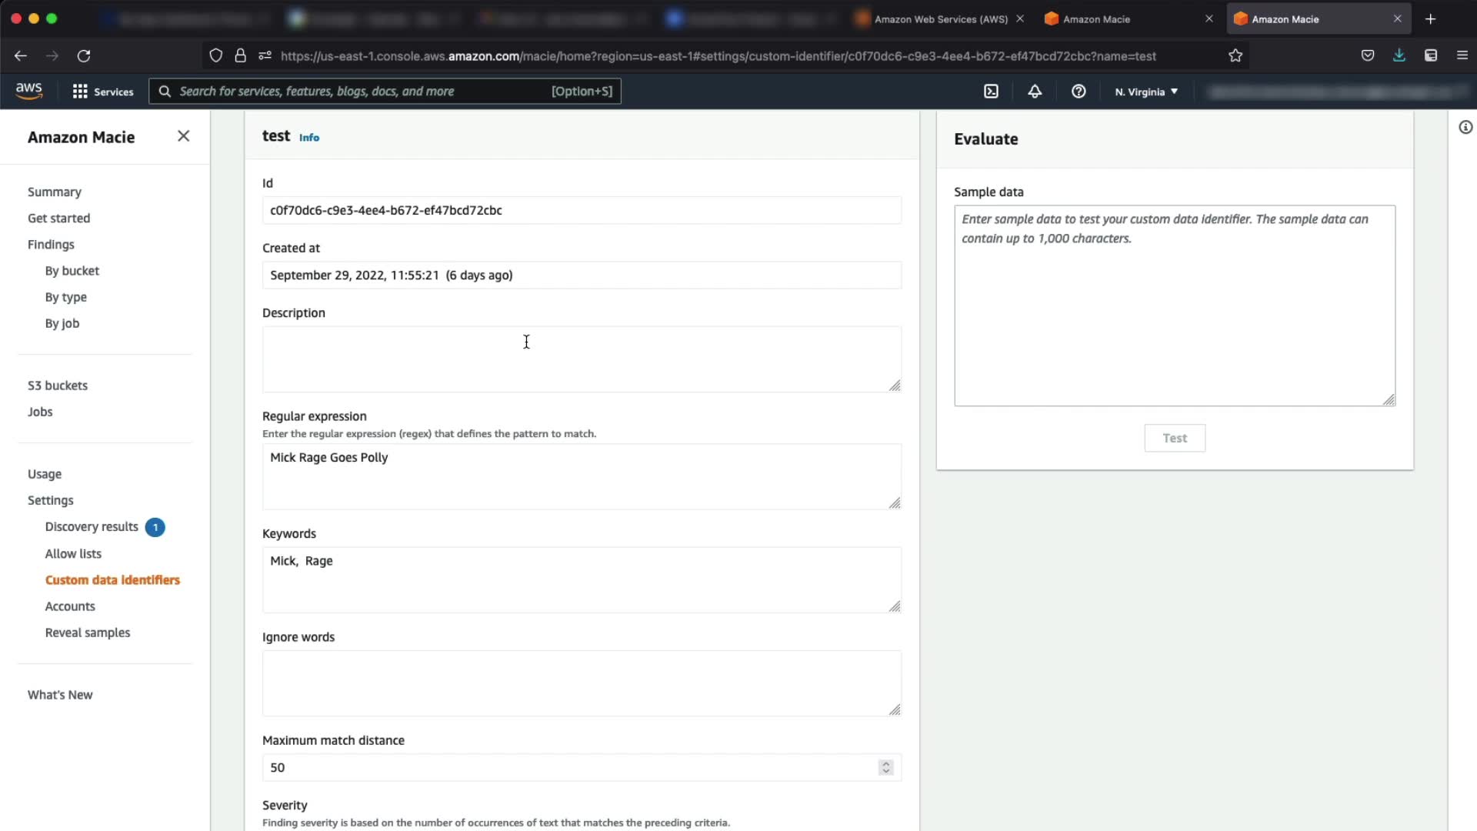The image size is (1477, 831).
Task: Open the Services grid menu
Action: [102, 92]
